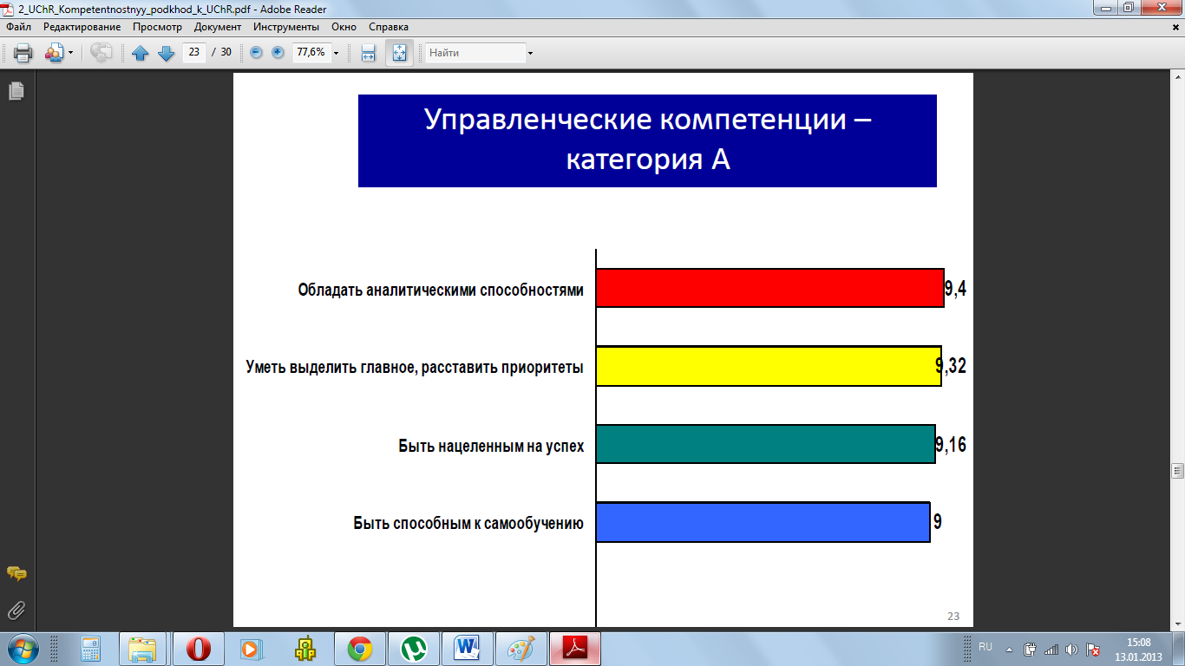Open the Comments panel in the sidebar
The image size is (1185, 666).
pos(16,573)
